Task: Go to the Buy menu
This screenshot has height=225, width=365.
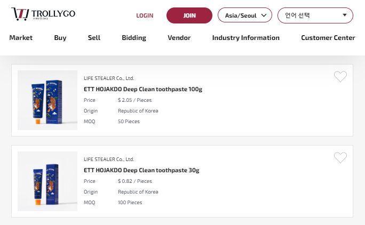Action: point(60,38)
